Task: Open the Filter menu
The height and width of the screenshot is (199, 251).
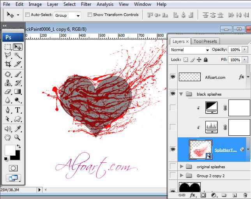Action: point(86,4)
